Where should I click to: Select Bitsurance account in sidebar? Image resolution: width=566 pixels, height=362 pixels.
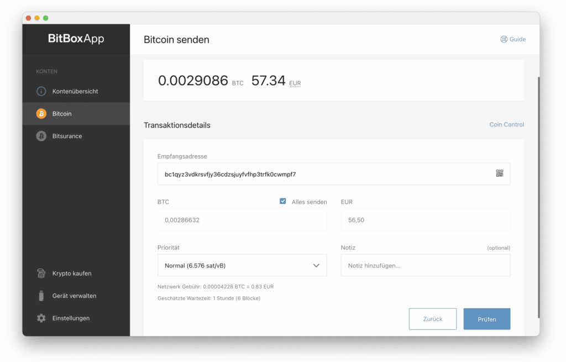click(x=67, y=136)
